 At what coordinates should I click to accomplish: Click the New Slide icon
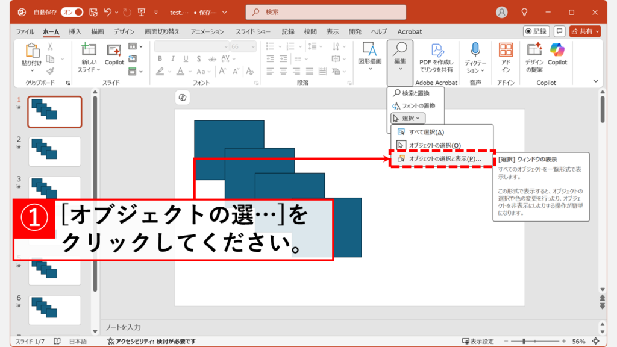[x=89, y=51]
